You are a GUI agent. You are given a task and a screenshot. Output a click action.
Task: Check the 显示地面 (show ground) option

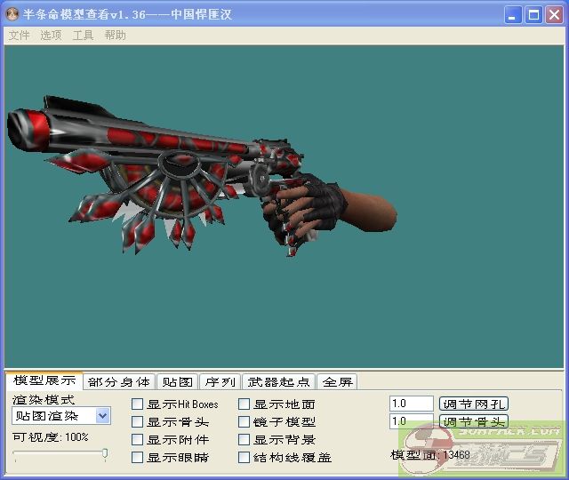point(244,404)
